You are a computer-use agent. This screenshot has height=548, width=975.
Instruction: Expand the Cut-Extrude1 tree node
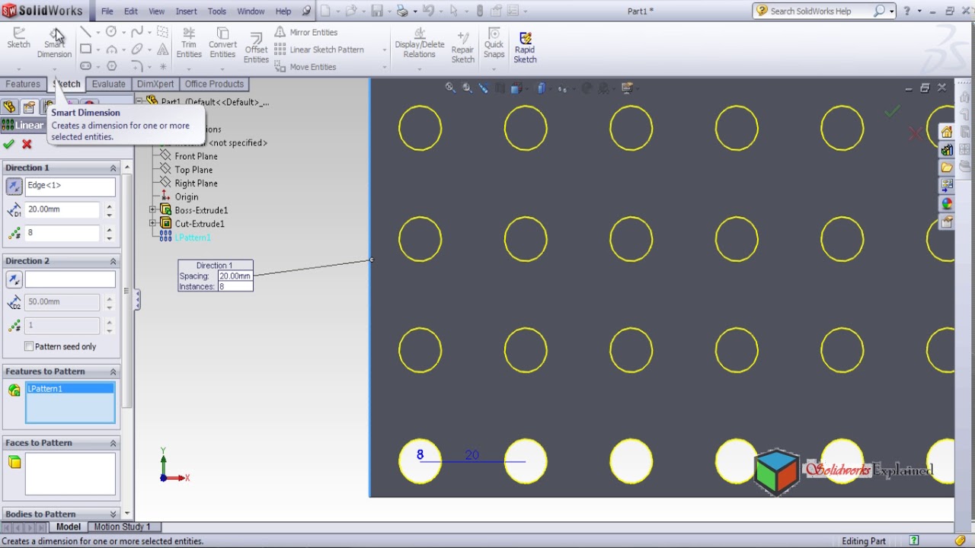(x=153, y=224)
